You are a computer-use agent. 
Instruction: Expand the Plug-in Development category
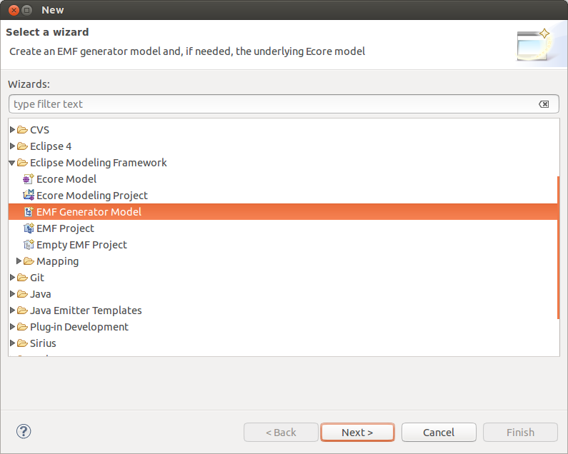coord(12,326)
